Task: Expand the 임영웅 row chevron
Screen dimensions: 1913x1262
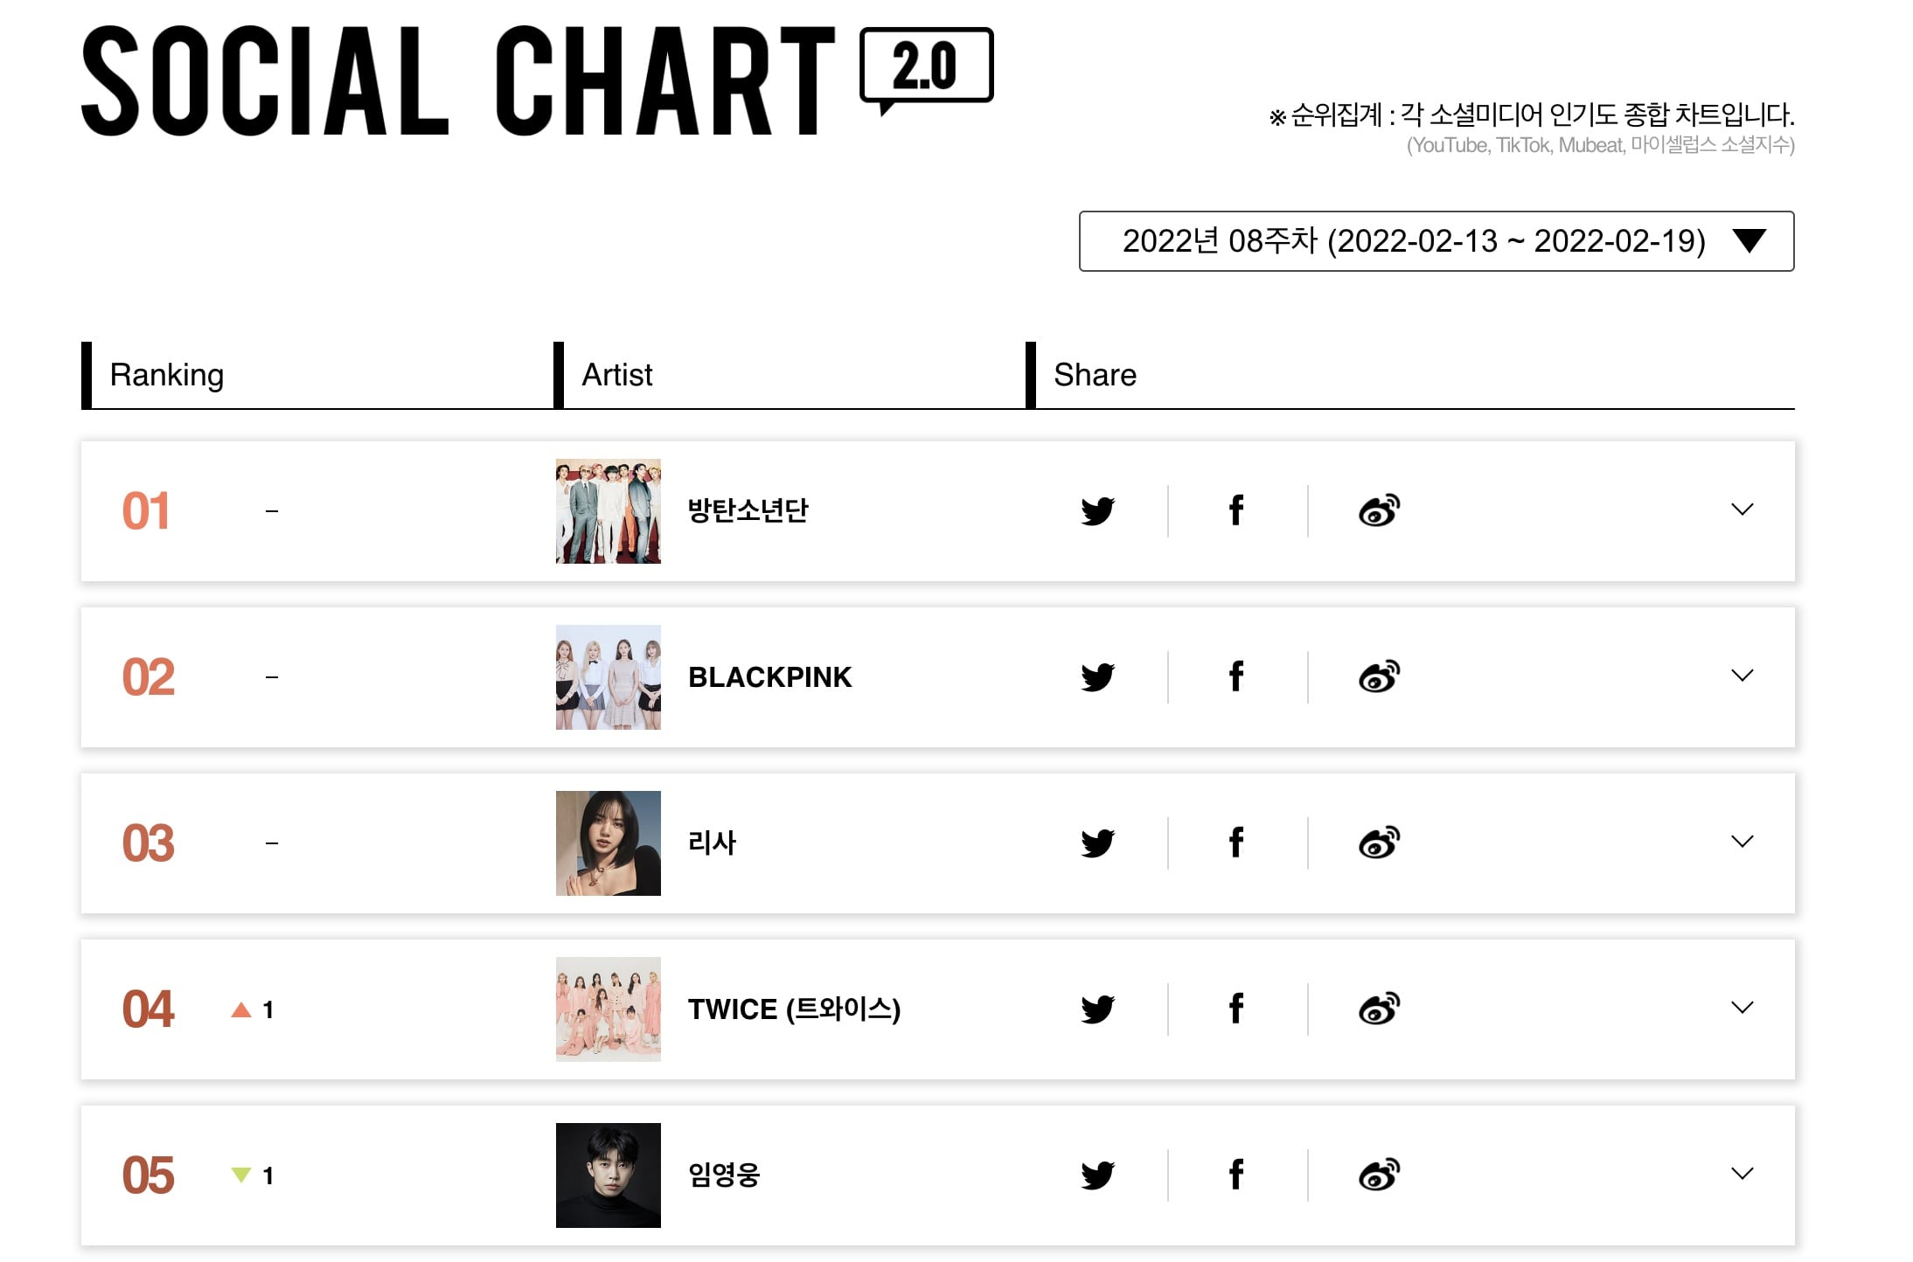Action: point(1742,1174)
